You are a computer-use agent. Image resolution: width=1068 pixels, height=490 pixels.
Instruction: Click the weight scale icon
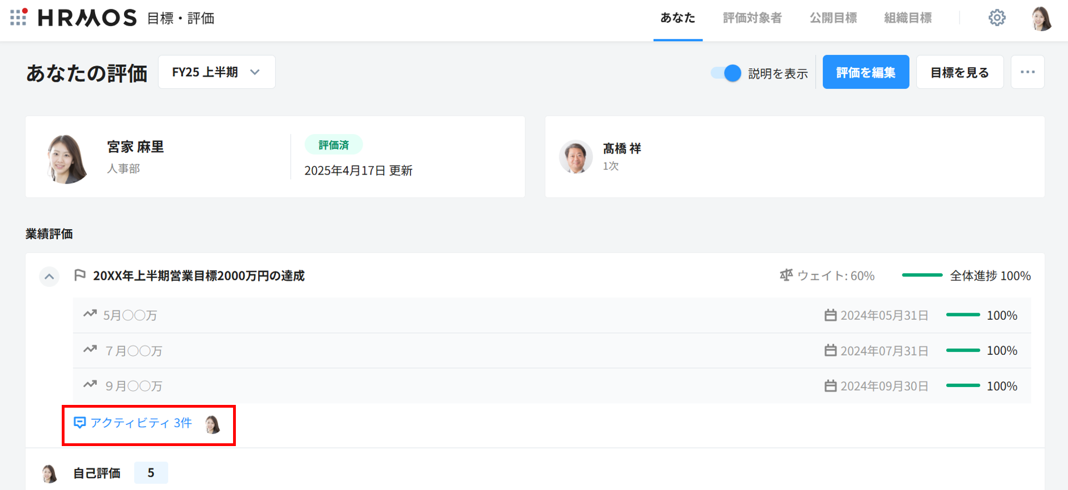(x=786, y=275)
